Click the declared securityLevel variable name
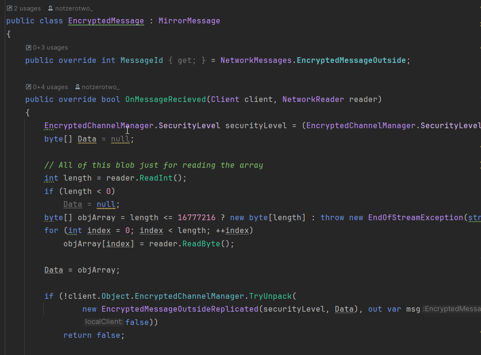The image size is (481, 355). point(256,125)
